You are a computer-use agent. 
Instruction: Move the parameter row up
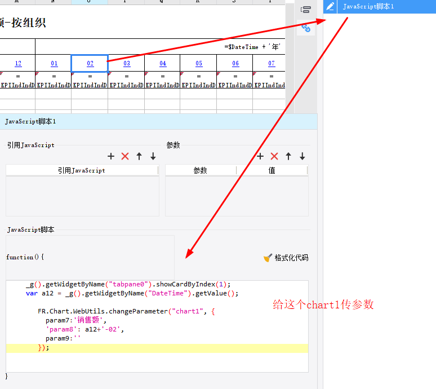(288, 156)
